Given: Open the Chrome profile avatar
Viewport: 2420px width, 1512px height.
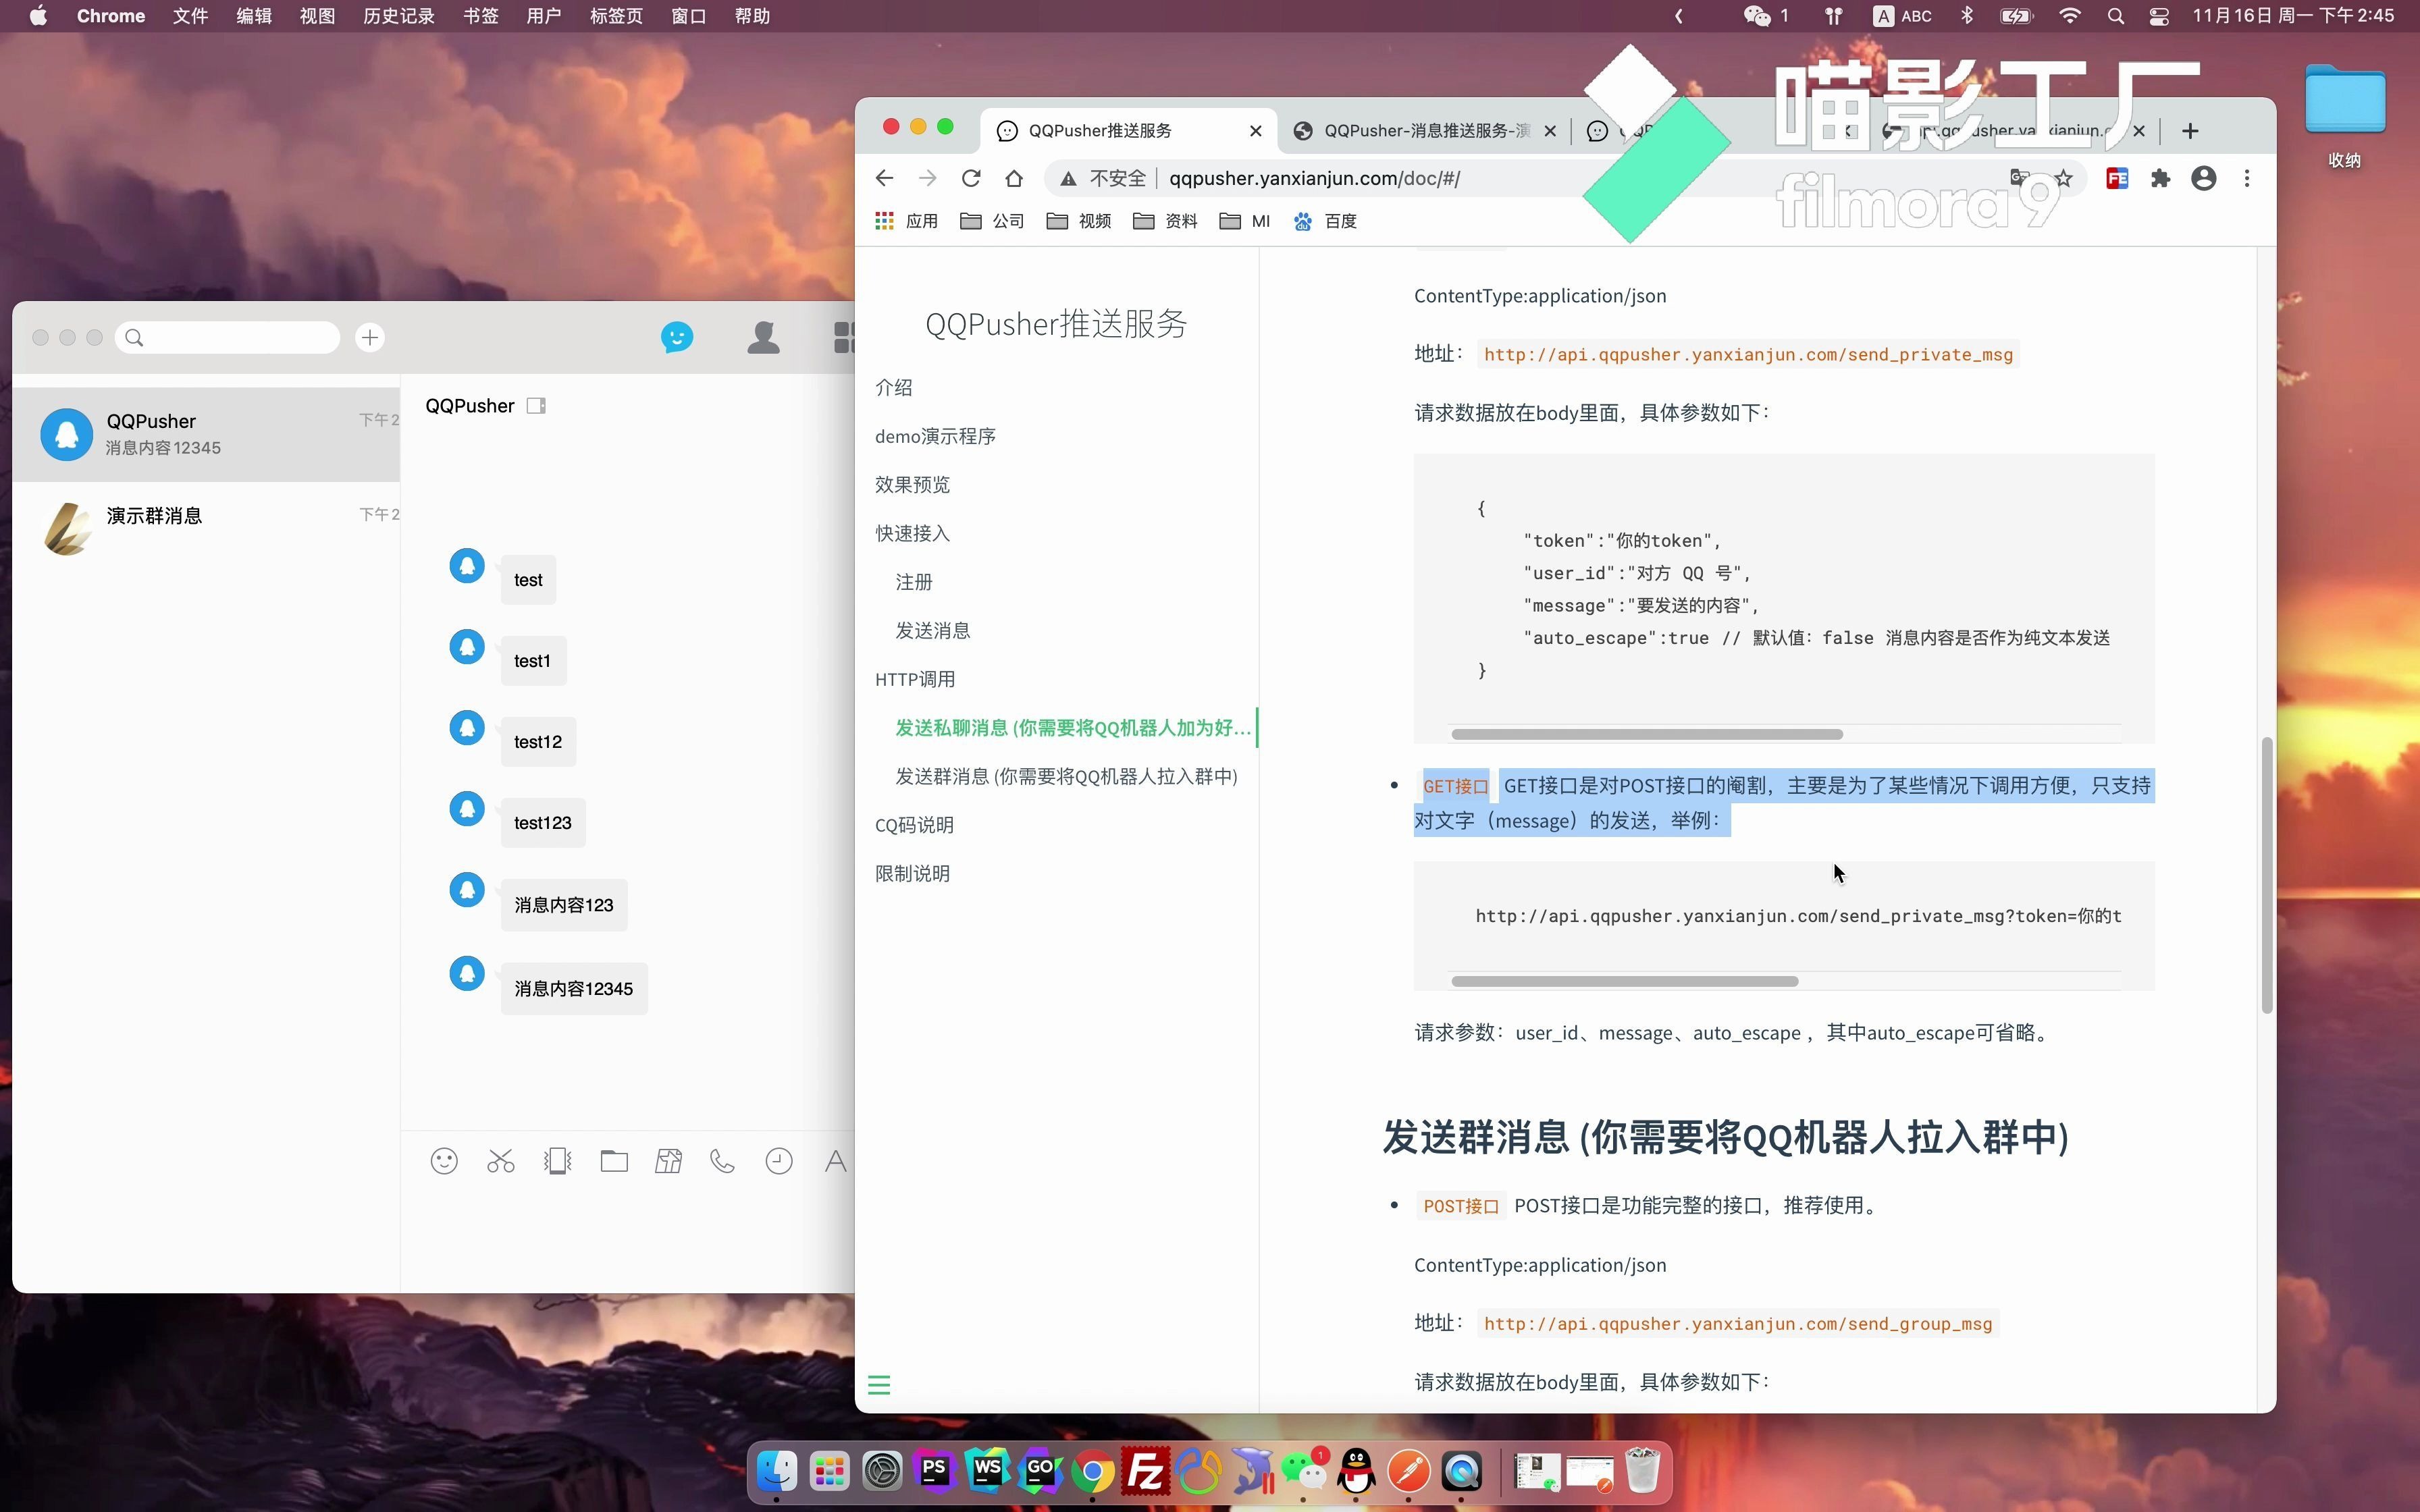Looking at the screenshot, I should point(2204,178).
